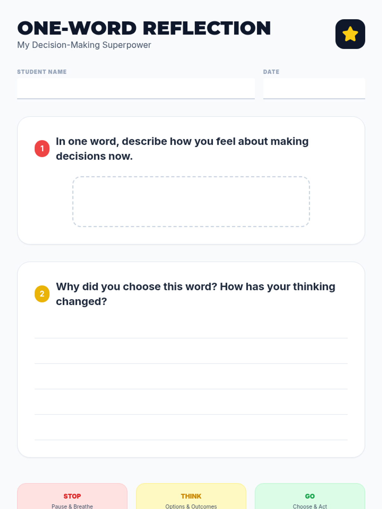Click the question 1 prompt text

[x=182, y=149]
